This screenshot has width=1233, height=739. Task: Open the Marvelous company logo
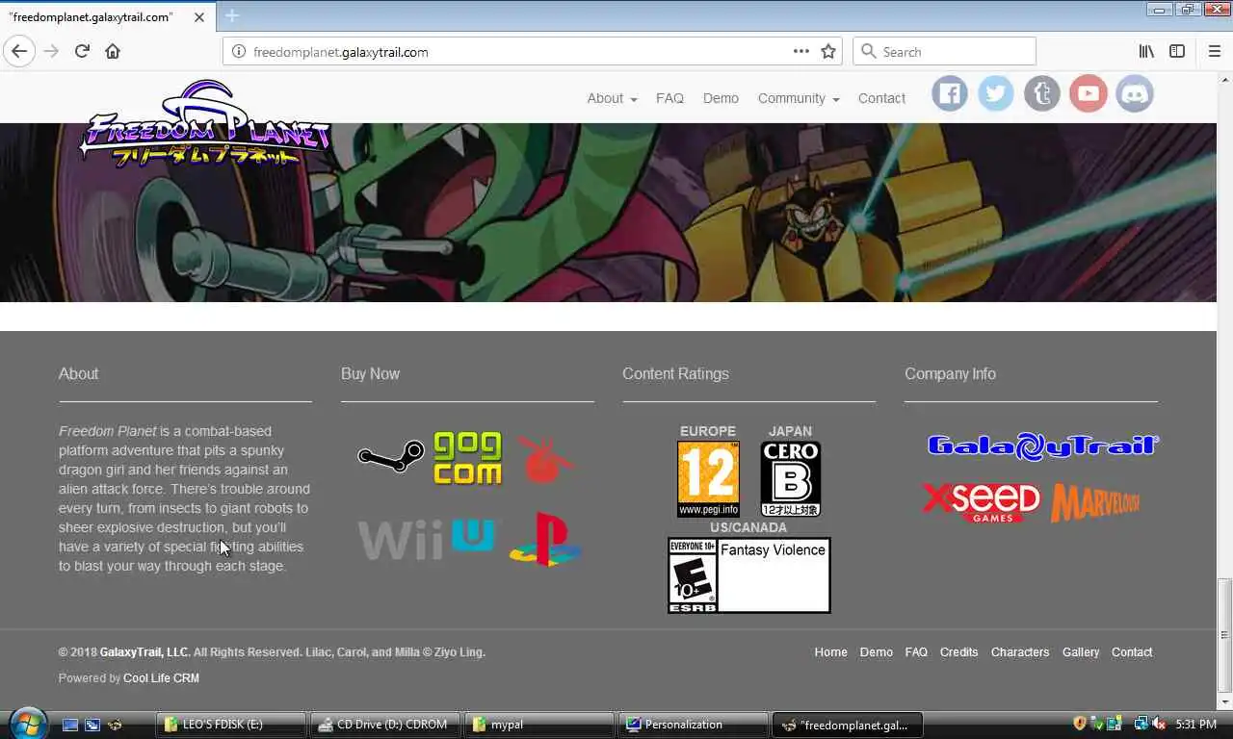1095,502
